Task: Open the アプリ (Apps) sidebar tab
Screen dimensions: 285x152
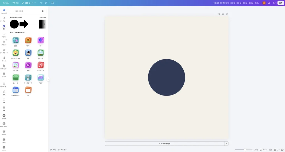Action: point(4,75)
